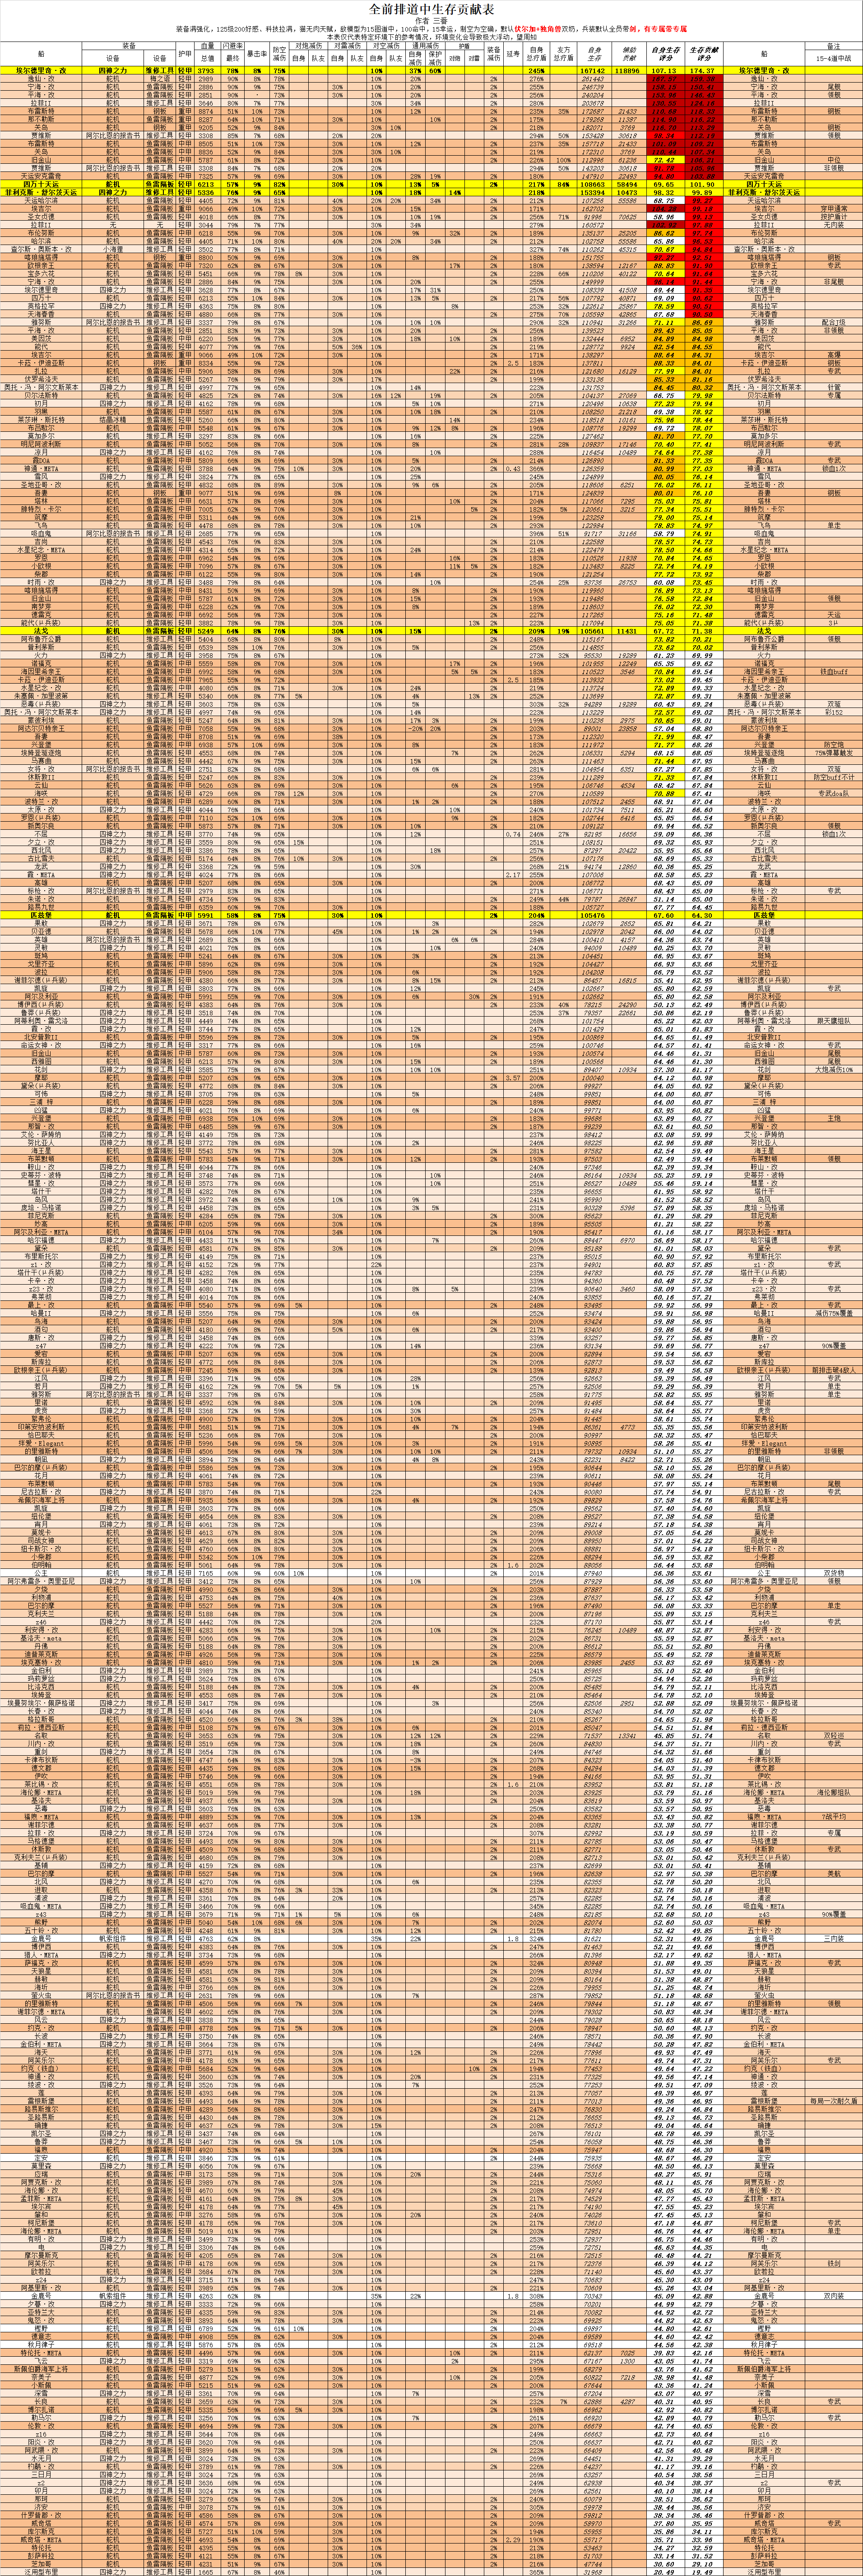The image size is (863, 2576).
Task: Click the 闪避率 header cell
Action: (232, 45)
